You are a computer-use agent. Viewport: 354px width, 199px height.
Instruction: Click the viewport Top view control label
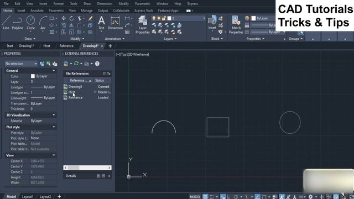(x=124, y=54)
